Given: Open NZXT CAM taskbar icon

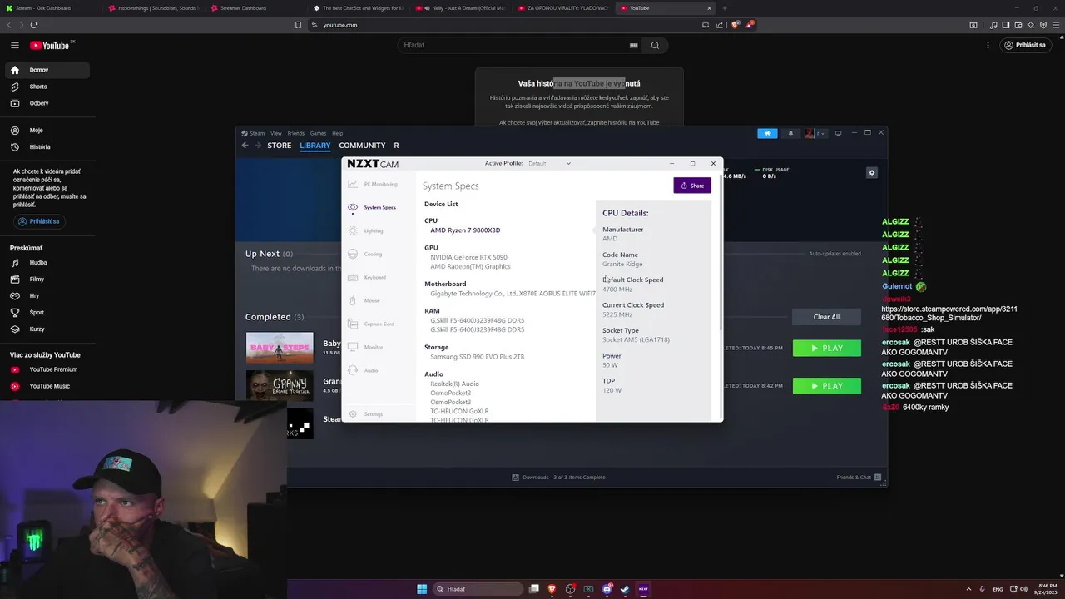Looking at the screenshot, I should 643,589.
